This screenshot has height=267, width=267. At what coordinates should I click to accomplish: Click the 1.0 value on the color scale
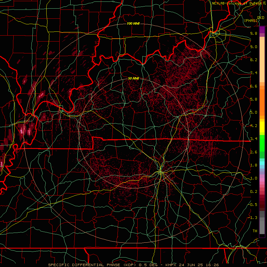click(x=254, y=178)
